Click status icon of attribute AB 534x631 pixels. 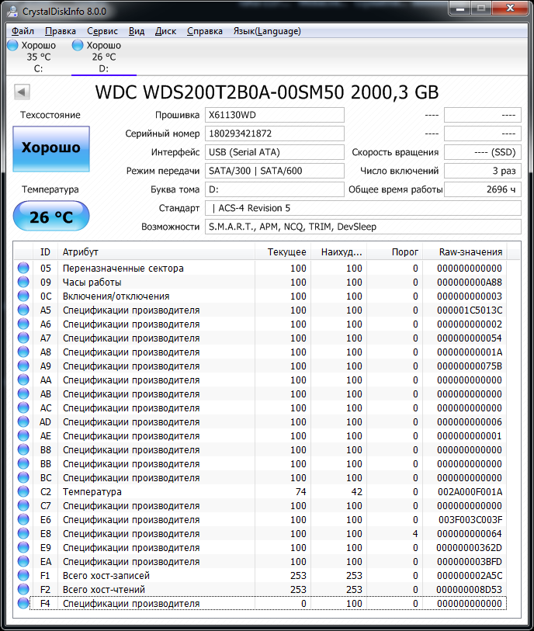point(23,394)
